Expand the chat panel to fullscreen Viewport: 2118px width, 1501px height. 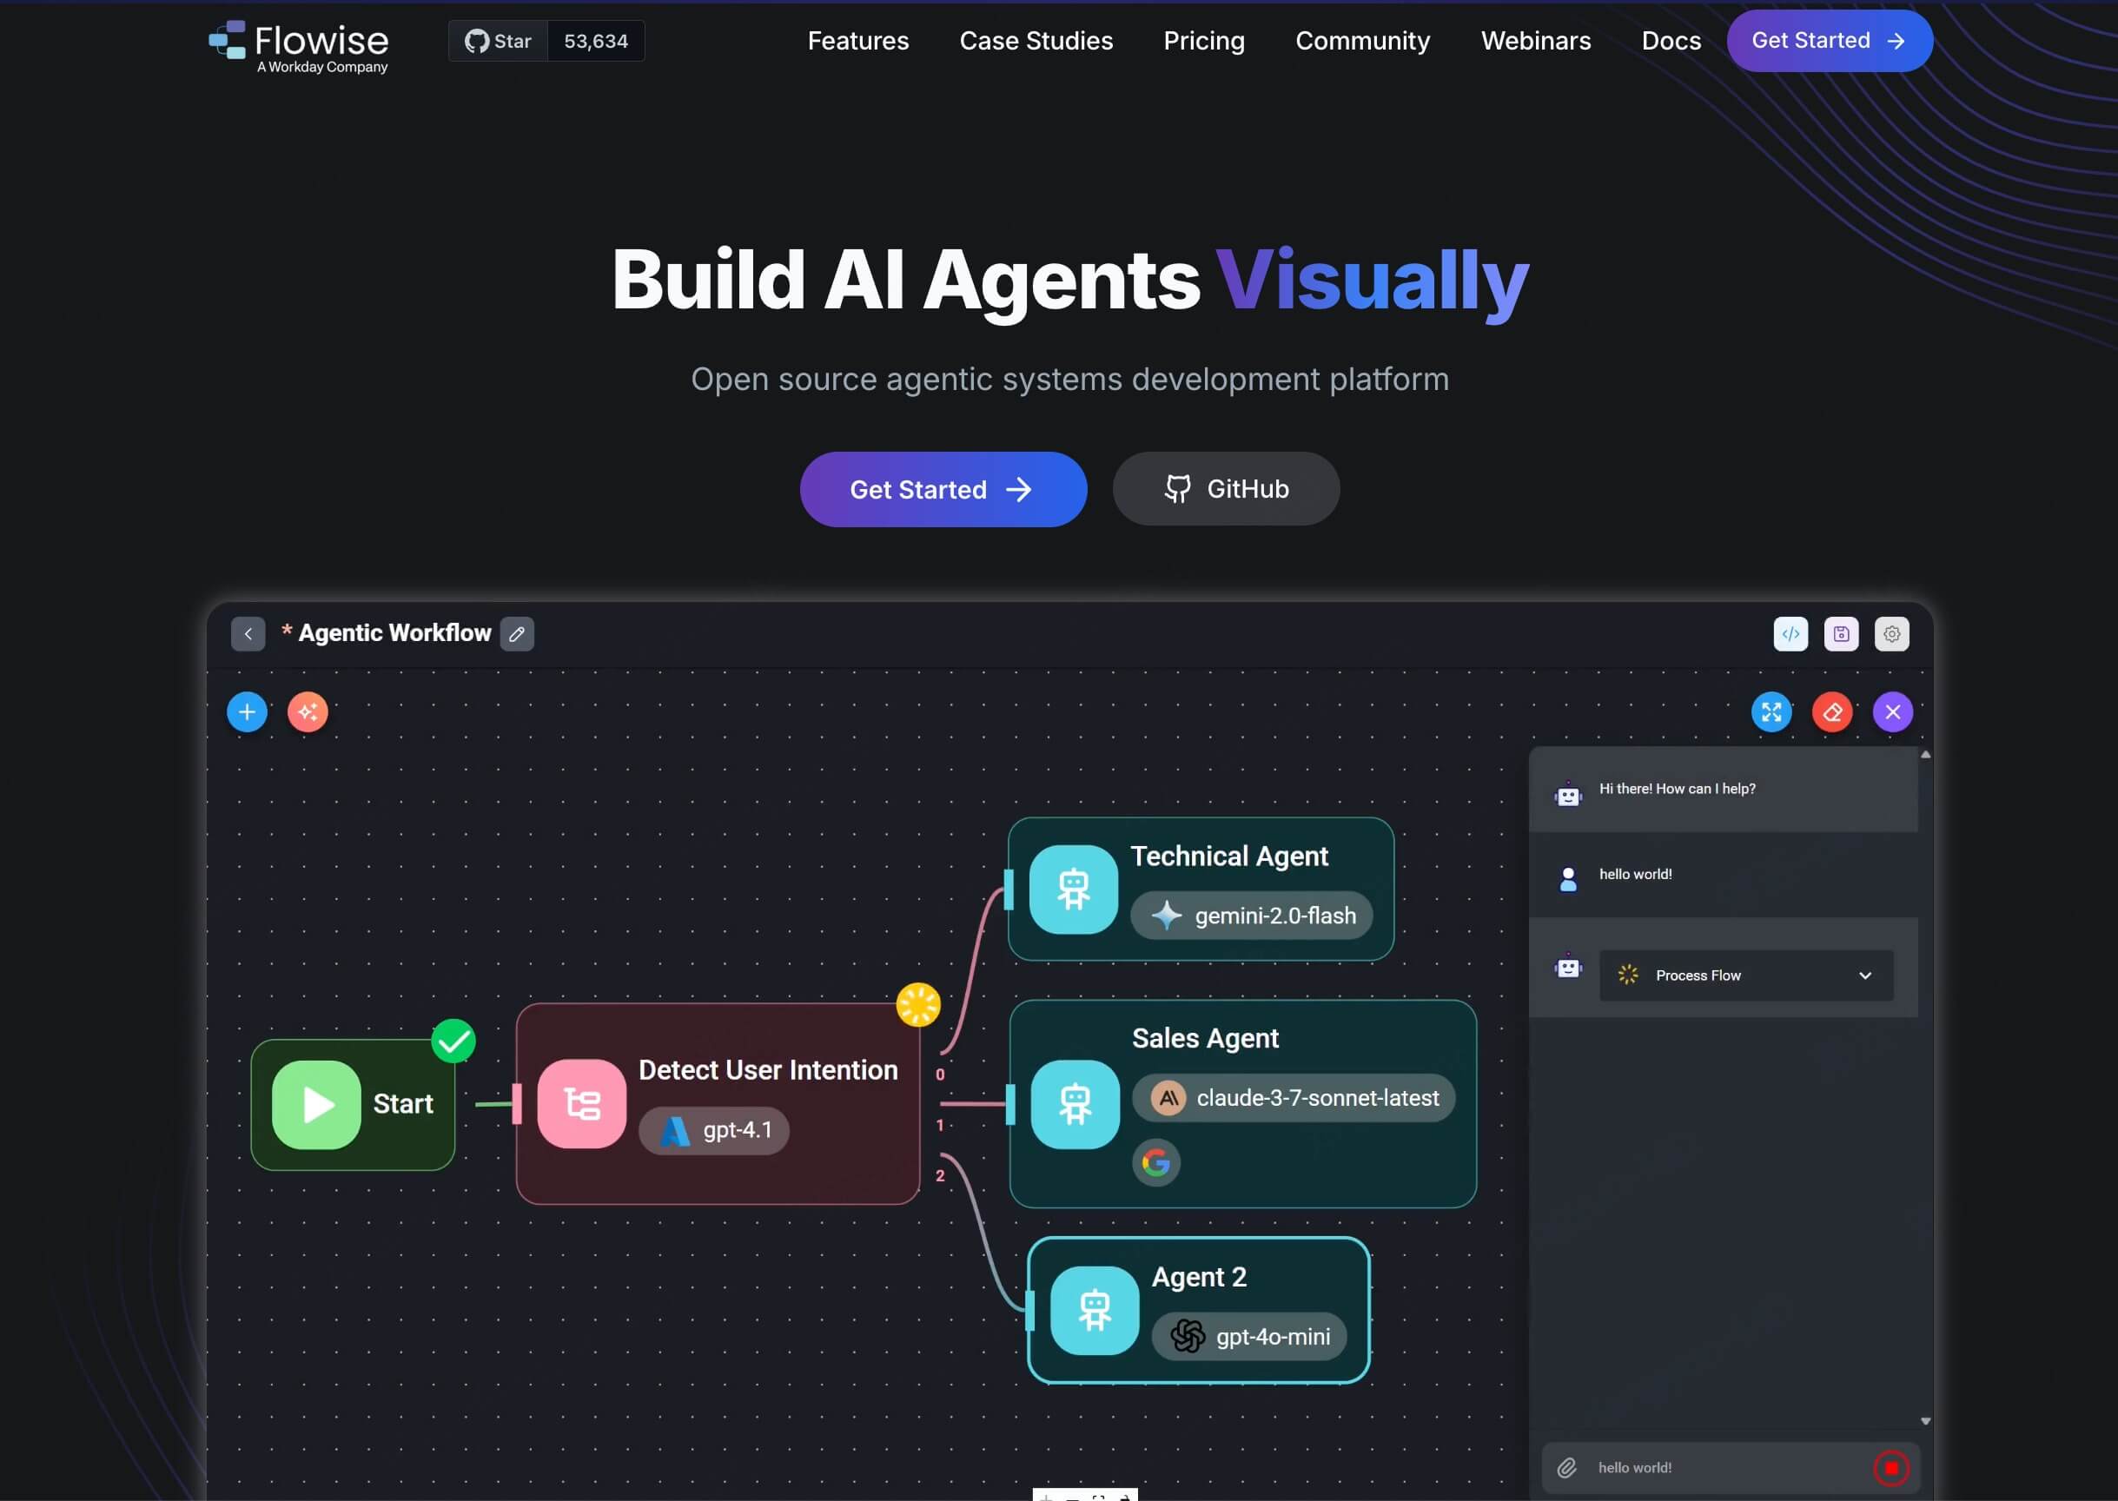click(x=1771, y=711)
